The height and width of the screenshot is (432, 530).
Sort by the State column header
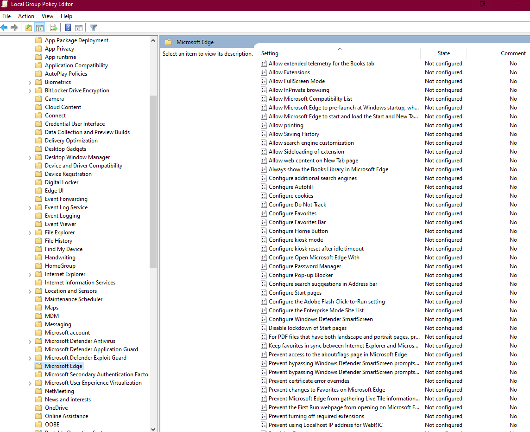[443, 53]
